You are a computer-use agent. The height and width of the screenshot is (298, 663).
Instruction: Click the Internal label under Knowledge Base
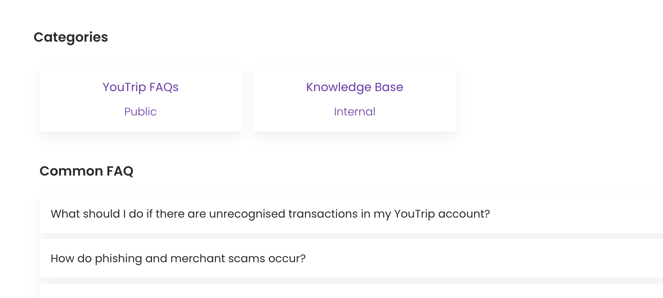(354, 111)
